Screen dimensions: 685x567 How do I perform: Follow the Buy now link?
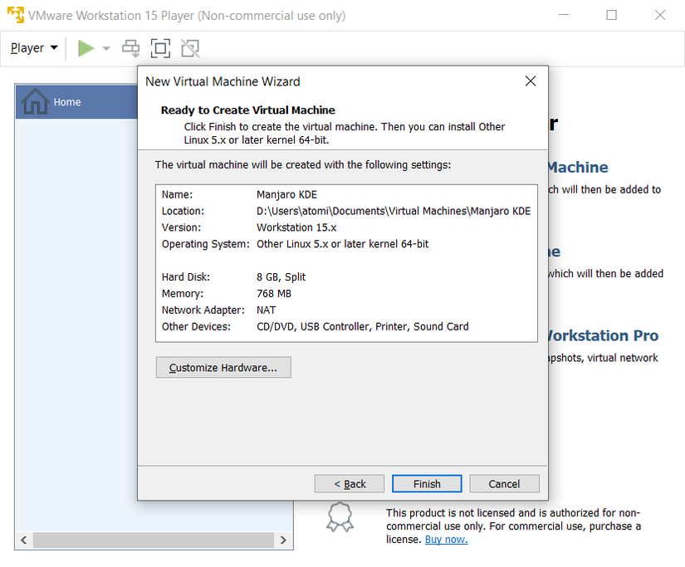point(446,540)
